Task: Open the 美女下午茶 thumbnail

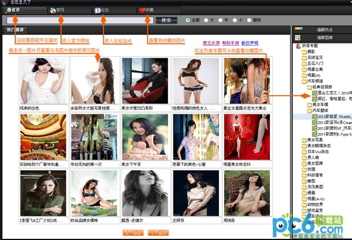Action: pos(145,137)
